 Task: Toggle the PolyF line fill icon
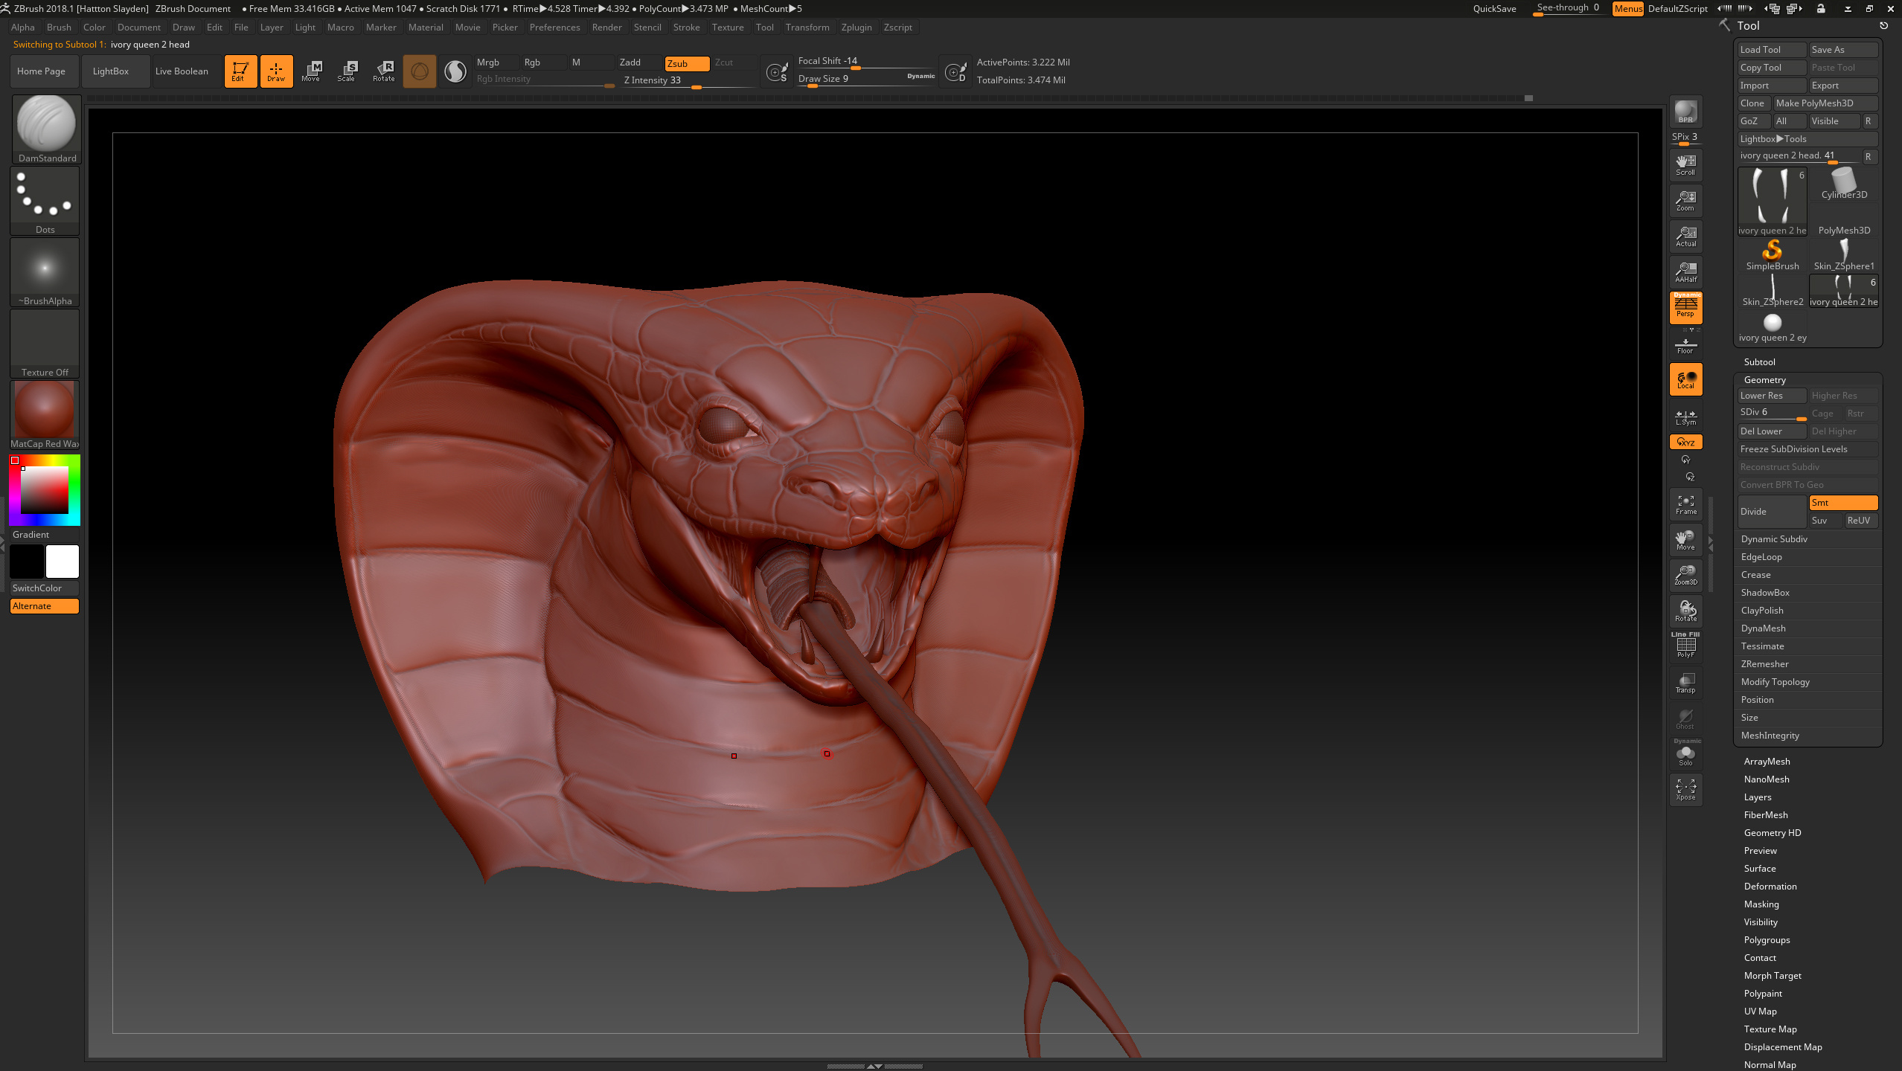[x=1685, y=646]
